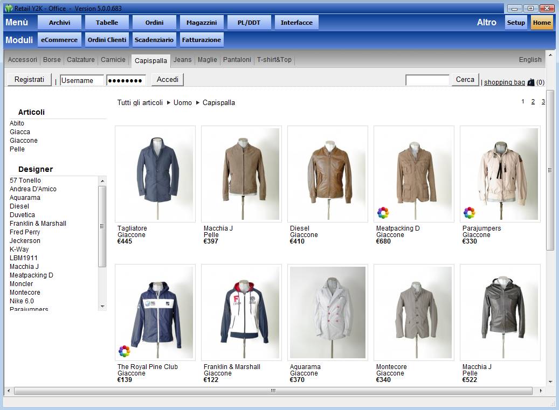Open the Tabelle menu
This screenshot has width=559, height=410.
coord(107,23)
